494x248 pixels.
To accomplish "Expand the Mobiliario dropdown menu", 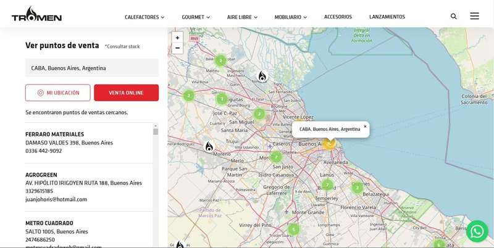I will pos(290,17).
